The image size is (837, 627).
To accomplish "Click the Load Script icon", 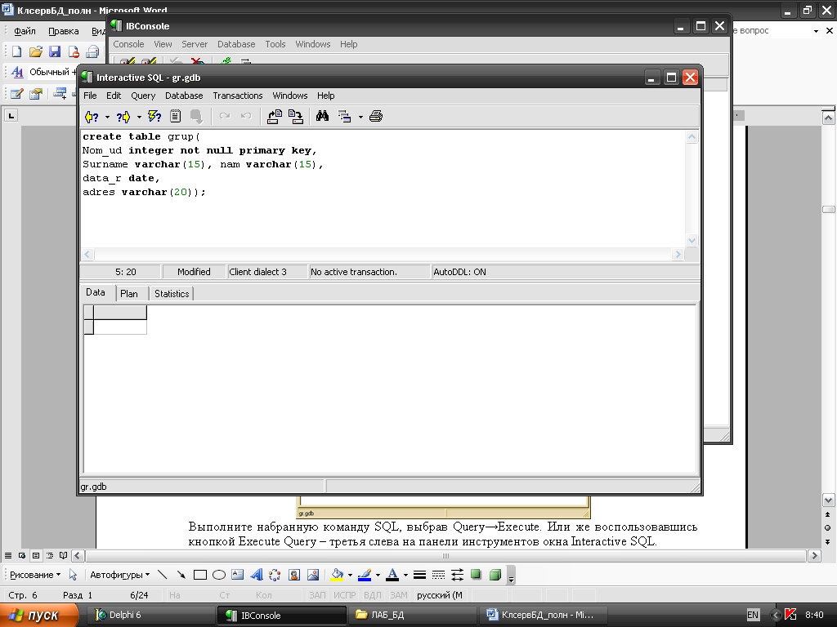I will pos(275,116).
